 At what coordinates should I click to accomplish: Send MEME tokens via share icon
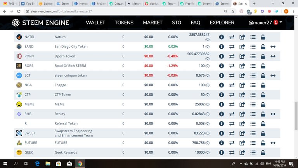[x=242, y=104]
